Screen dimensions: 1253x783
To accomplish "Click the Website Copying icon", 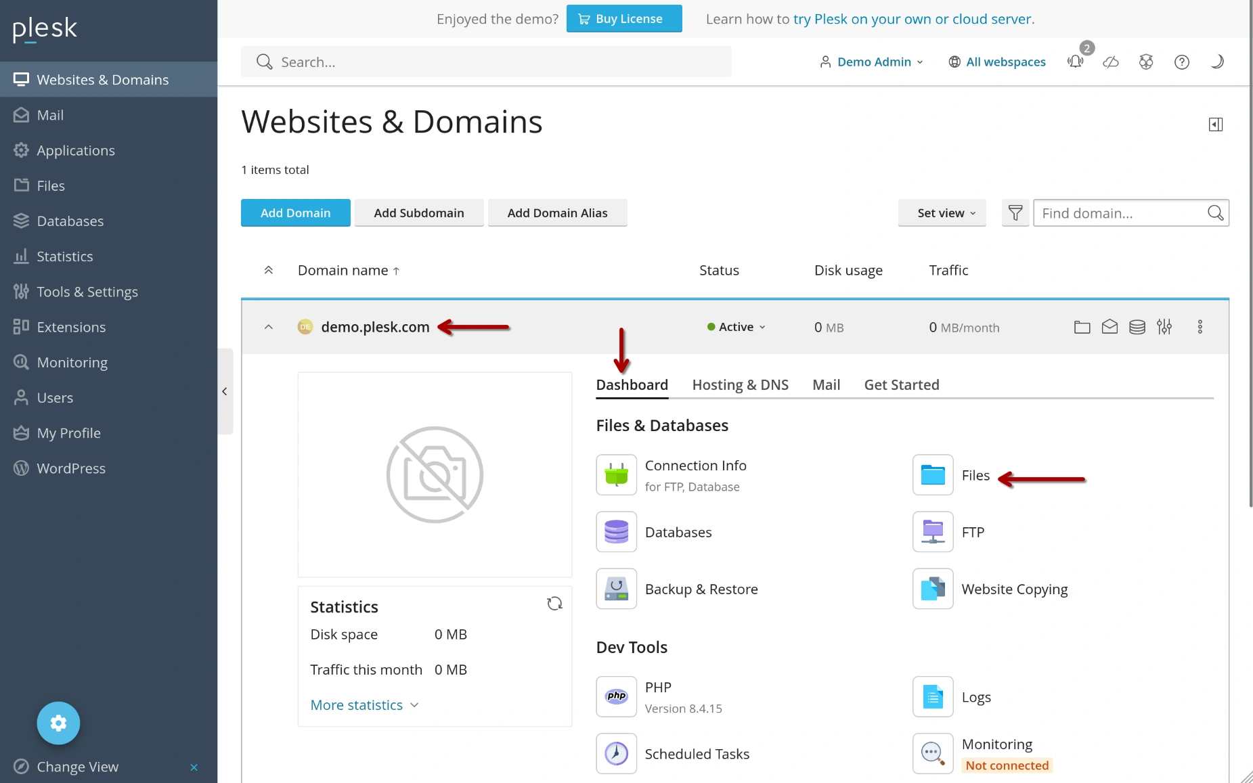I will click(932, 589).
